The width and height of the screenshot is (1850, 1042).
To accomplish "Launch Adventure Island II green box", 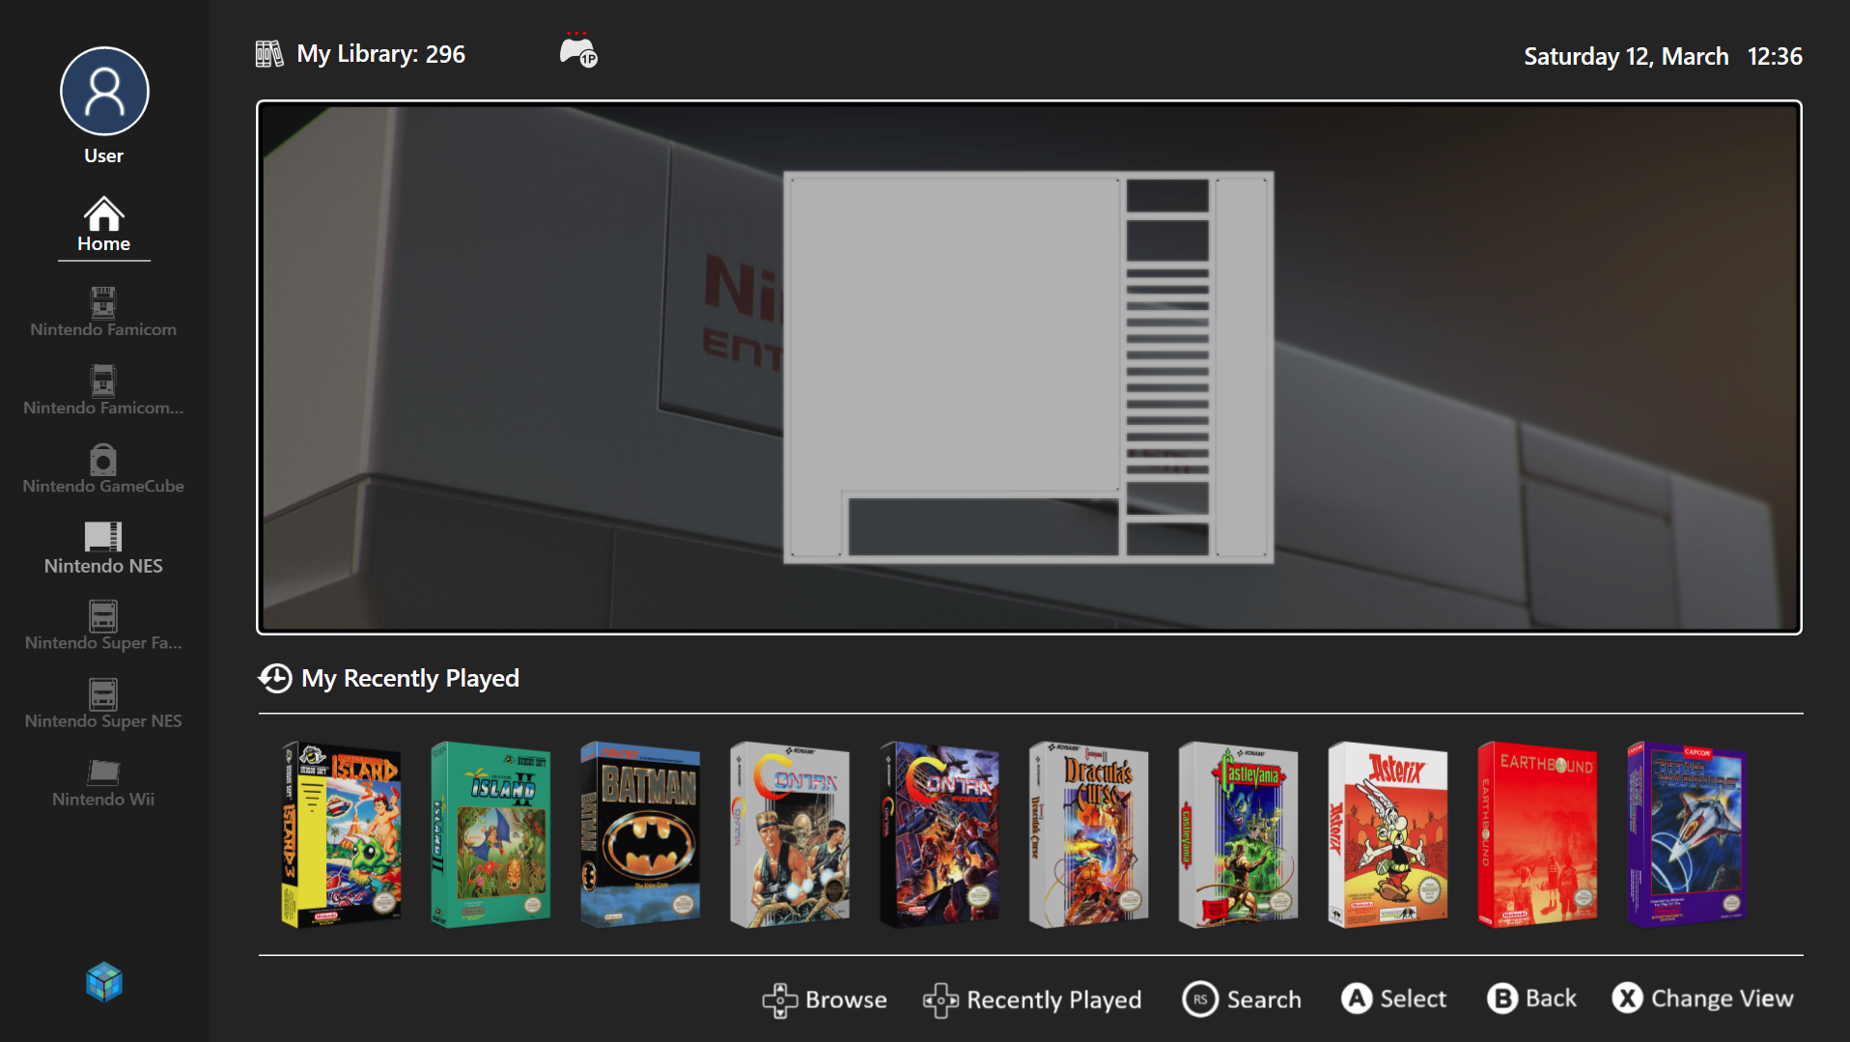I will pyautogui.click(x=491, y=834).
